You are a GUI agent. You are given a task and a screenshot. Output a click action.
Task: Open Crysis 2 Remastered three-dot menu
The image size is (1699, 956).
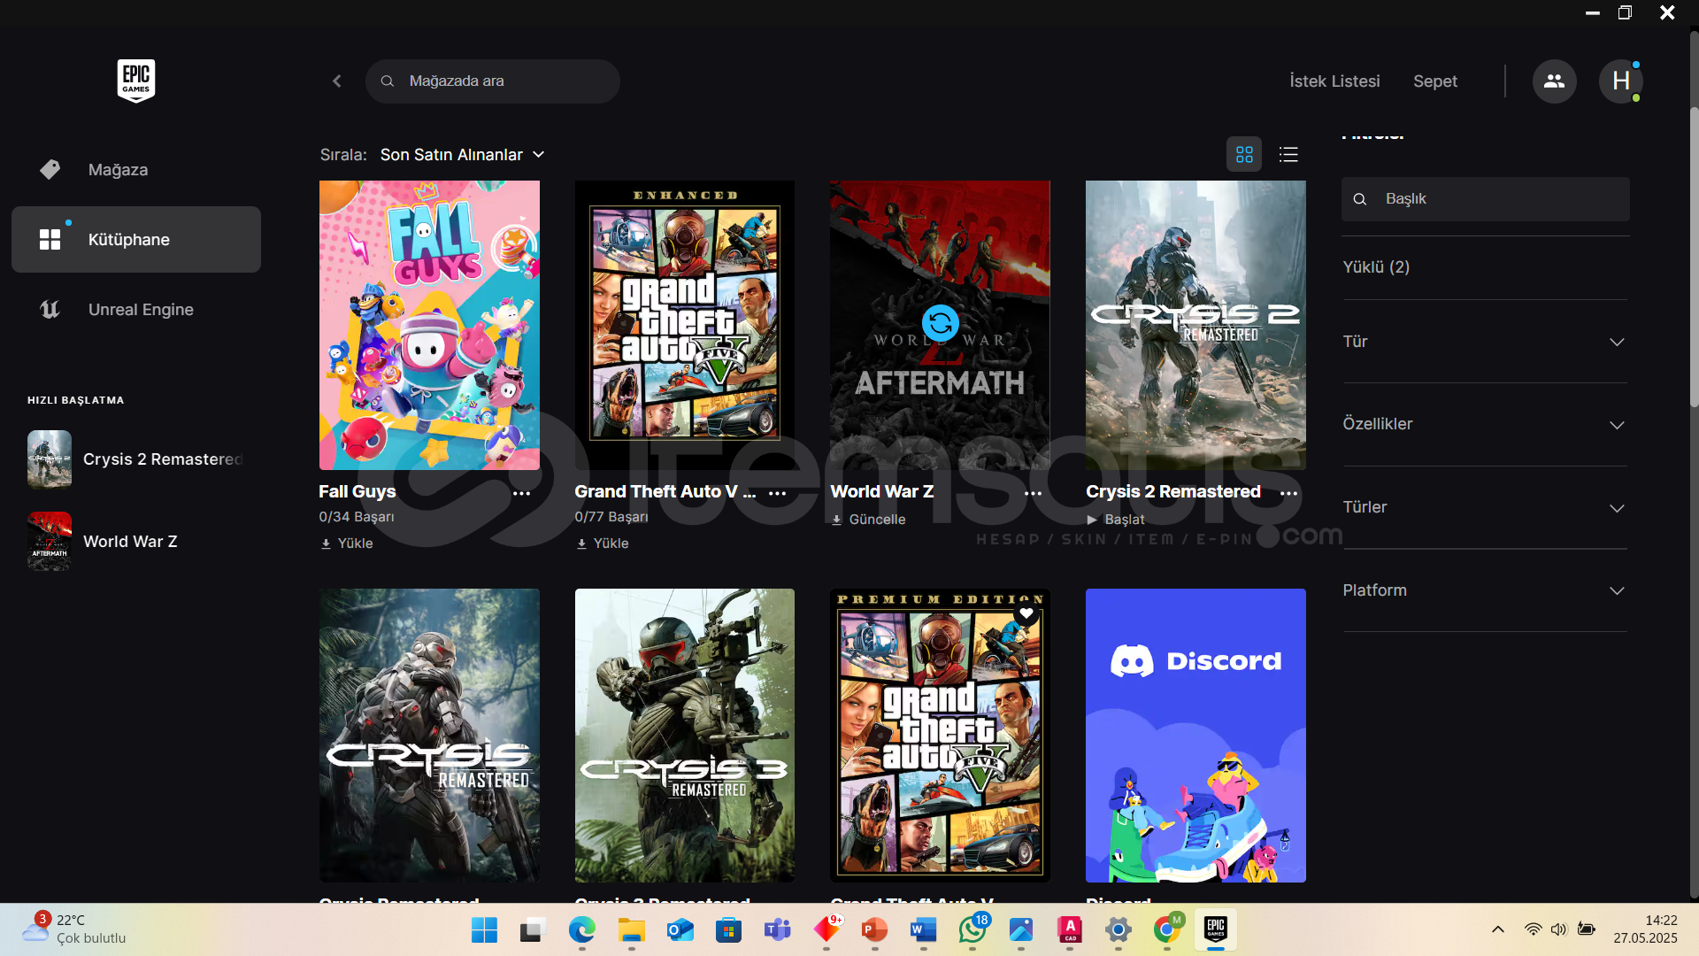(x=1288, y=493)
